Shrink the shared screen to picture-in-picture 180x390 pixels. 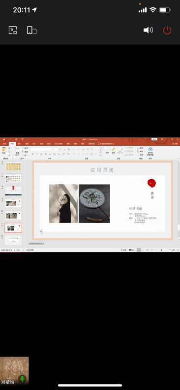(x=13, y=31)
